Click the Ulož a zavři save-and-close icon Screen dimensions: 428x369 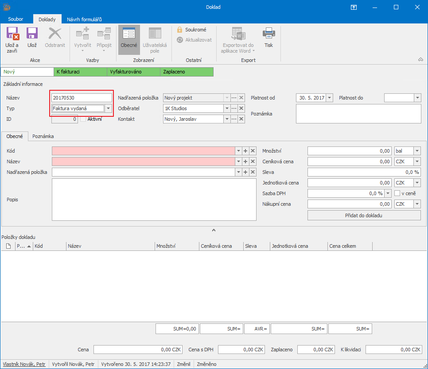pos(12,34)
